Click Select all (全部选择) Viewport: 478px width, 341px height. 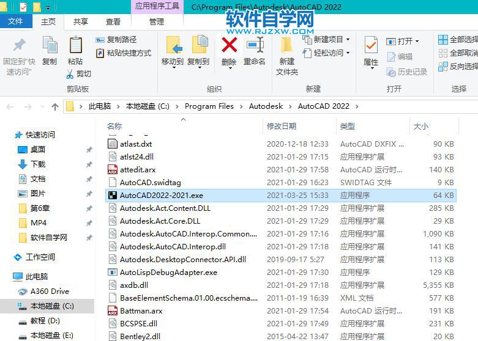coord(458,40)
